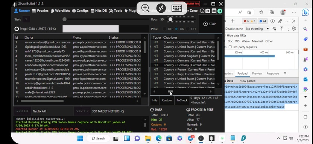Expand more DevTools request tabs chevron

[x=285, y=73]
